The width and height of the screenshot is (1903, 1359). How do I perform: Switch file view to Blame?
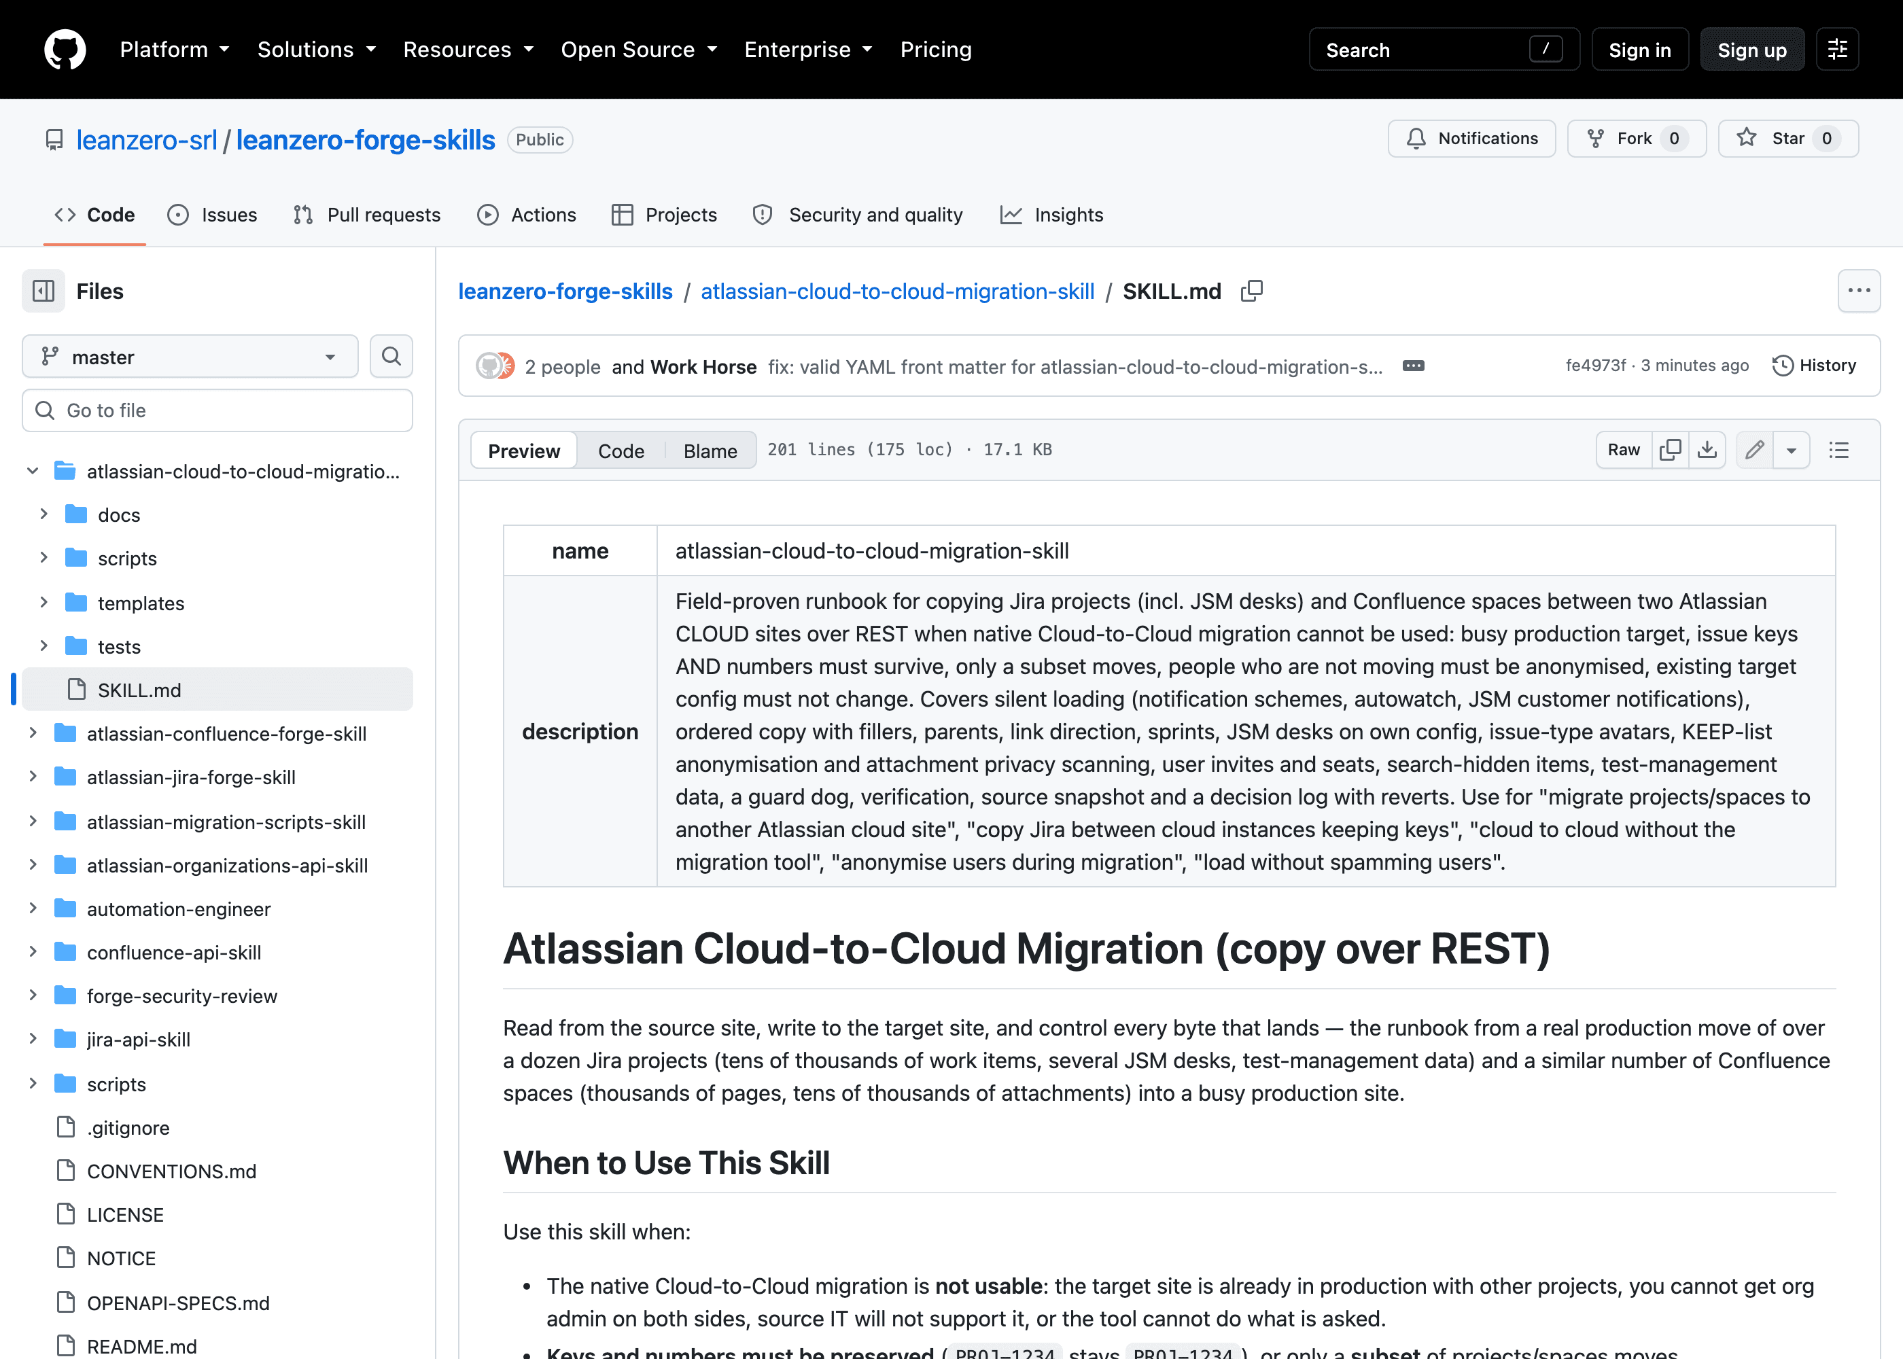[x=710, y=451]
